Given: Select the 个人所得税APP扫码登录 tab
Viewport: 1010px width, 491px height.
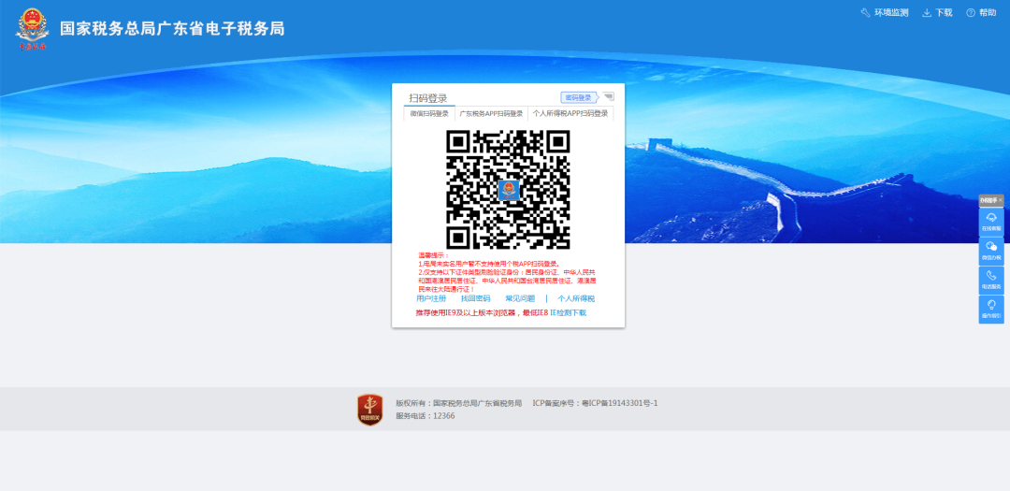Looking at the screenshot, I should coord(570,113).
